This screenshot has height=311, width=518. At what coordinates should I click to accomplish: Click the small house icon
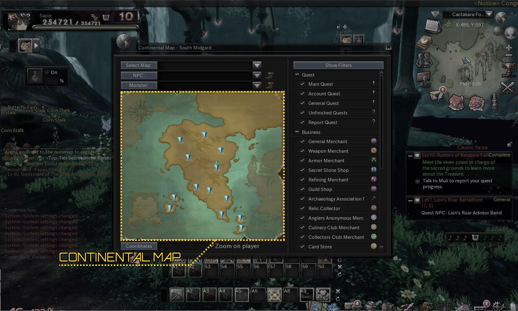tap(456, 102)
